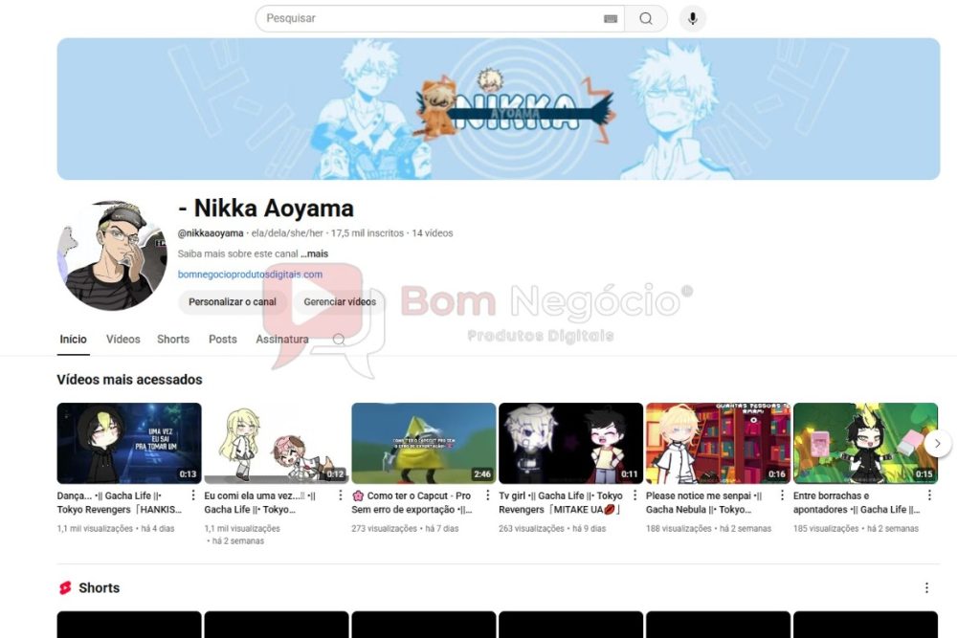Switch to the Assinatura tab
The image size is (957, 638).
(x=282, y=340)
